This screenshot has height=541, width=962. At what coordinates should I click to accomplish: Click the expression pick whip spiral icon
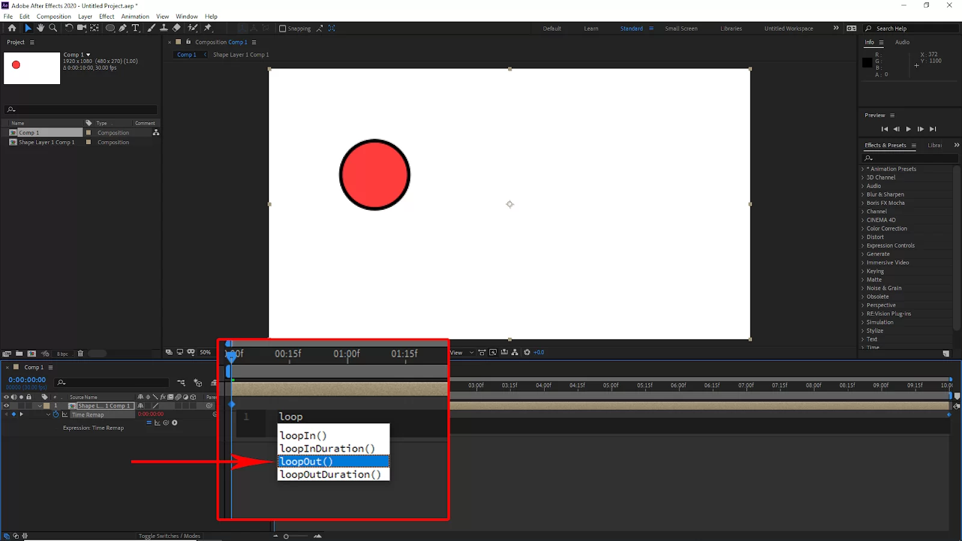click(166, 423)
